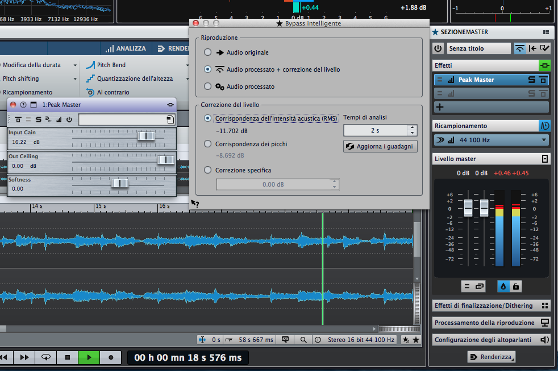Click the Senza titolo preset name field
This screenshot has width=558, height=371.
click(x=478, y=48)
